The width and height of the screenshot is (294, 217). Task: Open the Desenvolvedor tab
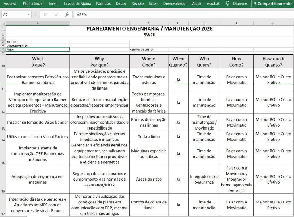175,3
